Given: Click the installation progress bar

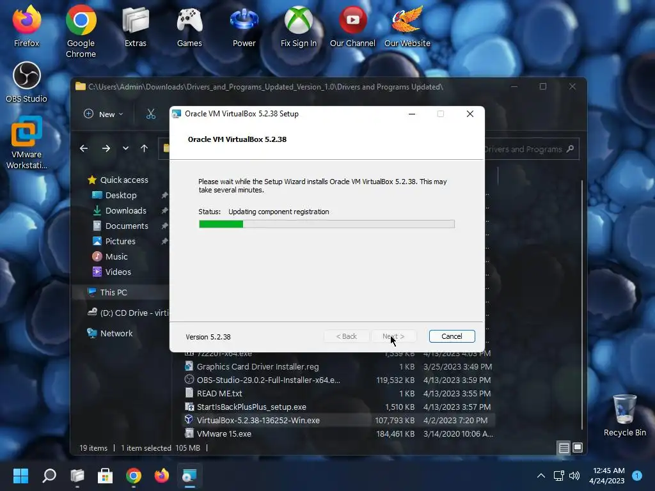Looking at the screenshot, I should [327, 224].
